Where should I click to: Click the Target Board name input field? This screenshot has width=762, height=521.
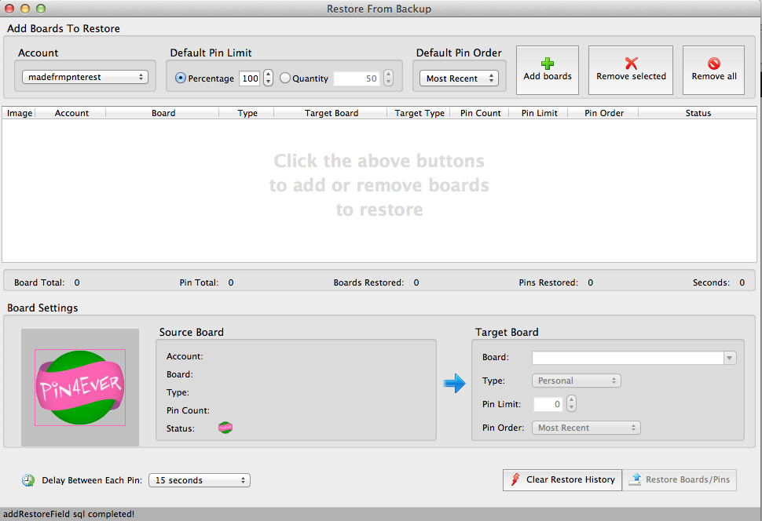click(x=628, y=358)
